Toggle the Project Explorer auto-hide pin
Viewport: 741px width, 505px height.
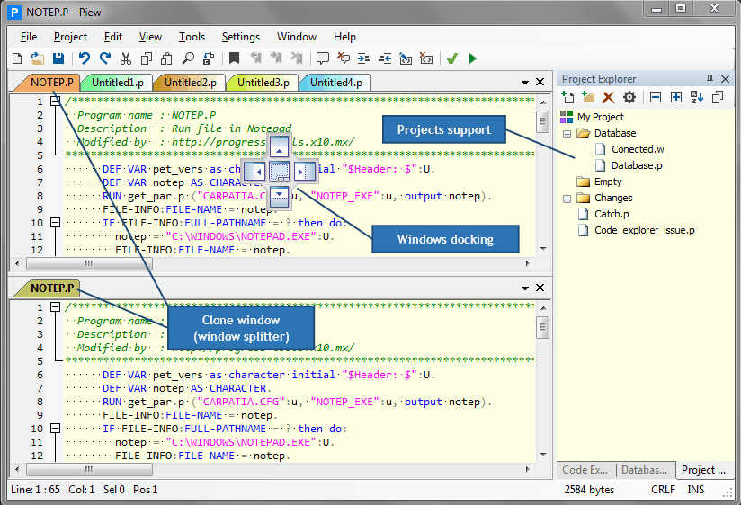tap(710, 79)
